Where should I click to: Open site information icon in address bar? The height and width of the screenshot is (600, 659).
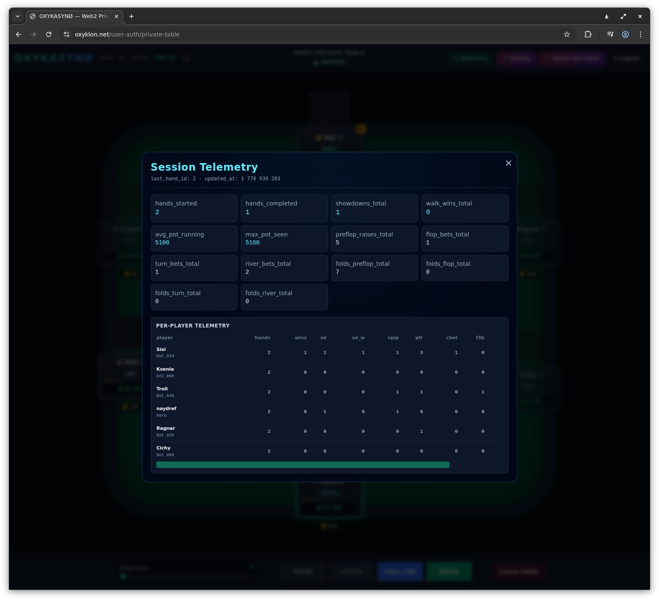click(67, 34)
